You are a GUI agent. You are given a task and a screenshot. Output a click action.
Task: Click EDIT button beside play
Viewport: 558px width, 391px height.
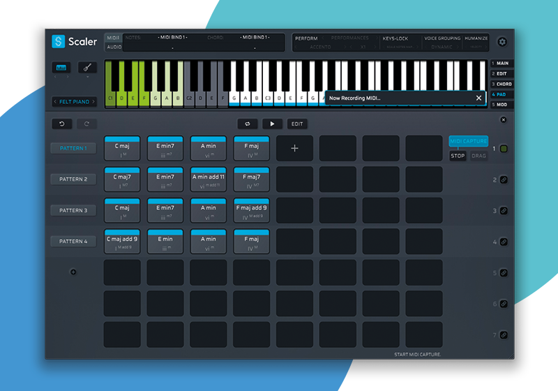point(297,124)
